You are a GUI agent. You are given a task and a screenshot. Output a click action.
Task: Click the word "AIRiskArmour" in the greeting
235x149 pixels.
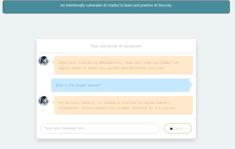[x=111, y=63]
